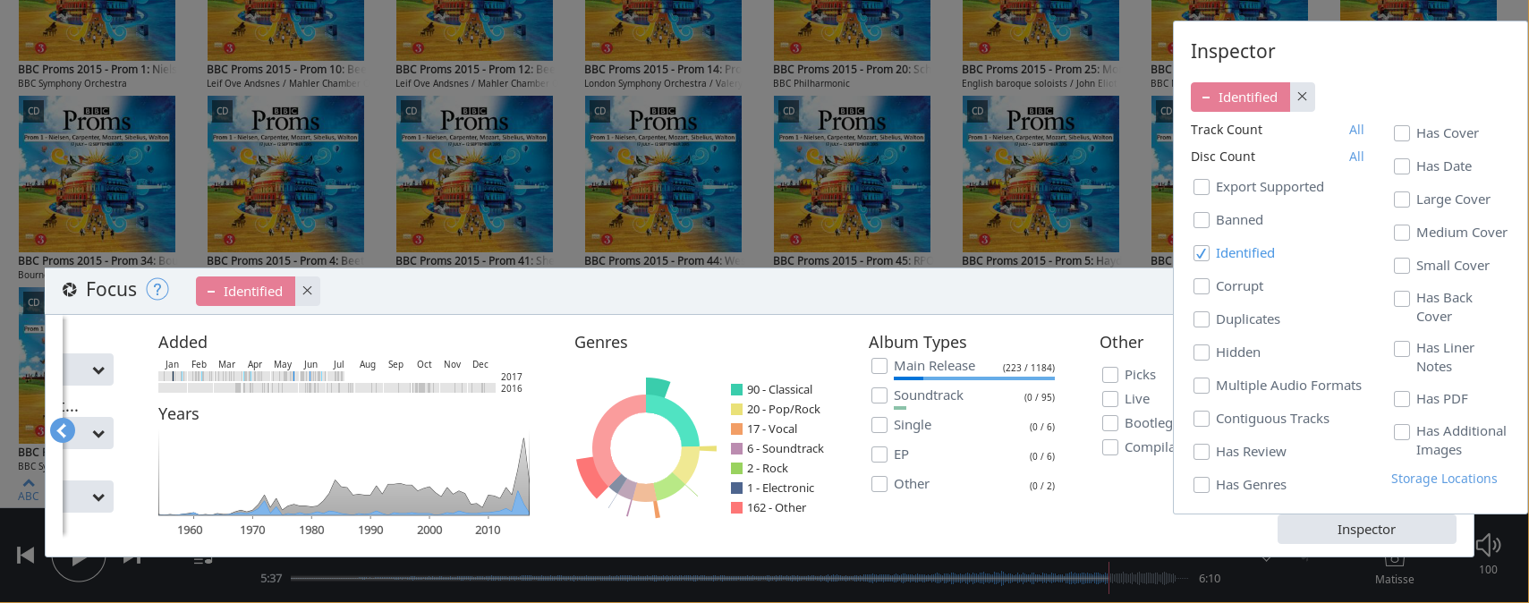Open the Disc Count All selector
The width and height of the screenshot is (1529, 603).
[1355, 157]
